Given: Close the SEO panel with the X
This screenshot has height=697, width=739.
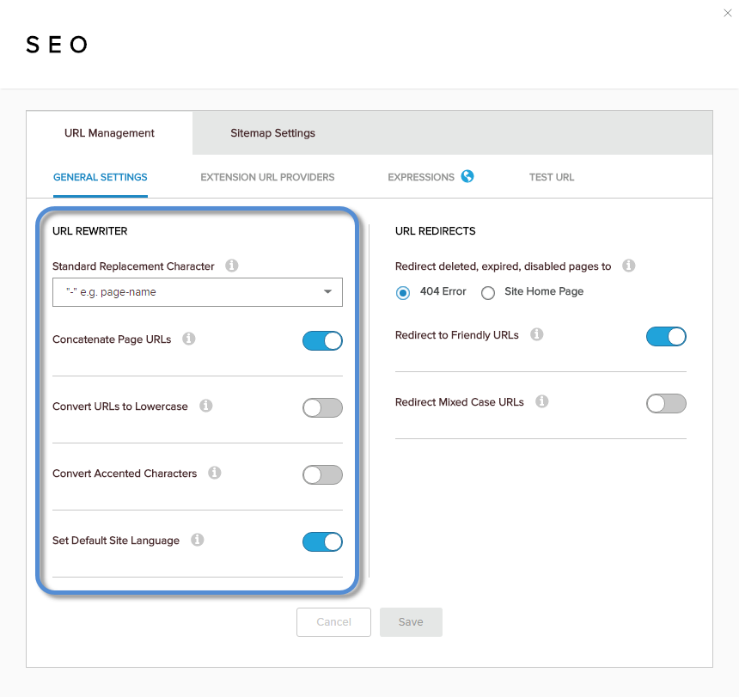Looking at the screenshot, I should click(727, 13).
